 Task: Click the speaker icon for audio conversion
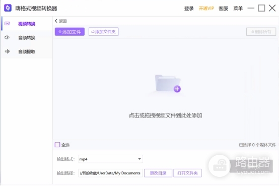[x=7, y=37]
